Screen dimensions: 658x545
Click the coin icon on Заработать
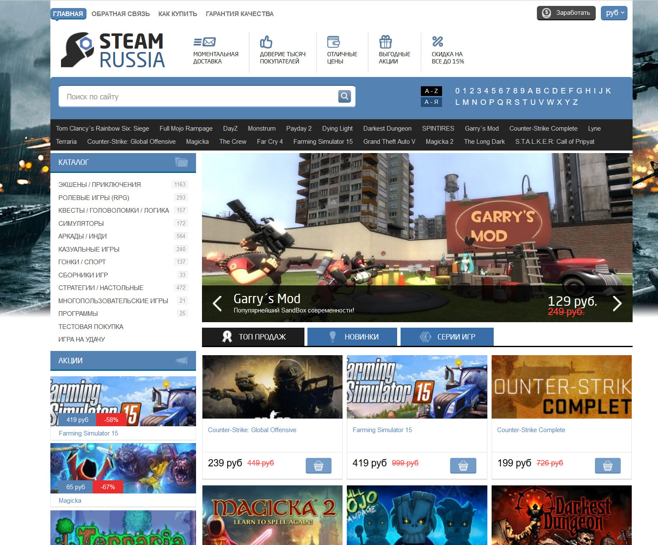click(547, 13)
